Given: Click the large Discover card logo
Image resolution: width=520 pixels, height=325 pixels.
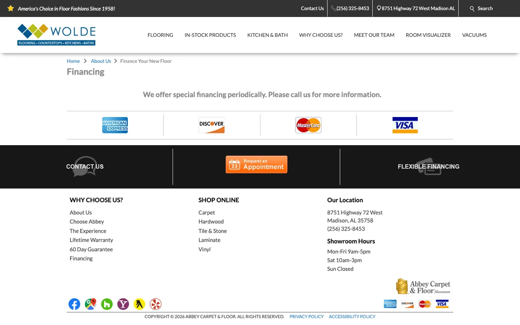Looking at the screenshot, I should coord(211,125).
